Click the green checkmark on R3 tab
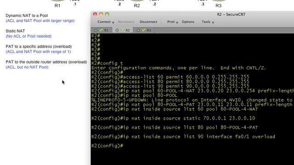Image resolution: width=294 pixels, height=165 pixels. tap(144, 30)
